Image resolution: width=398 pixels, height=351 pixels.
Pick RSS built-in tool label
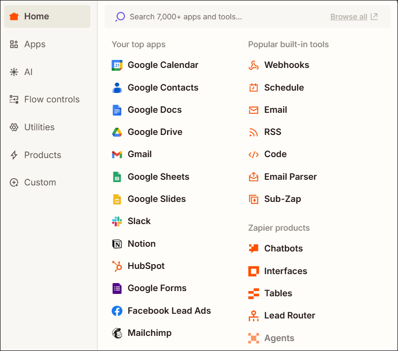tap(273, 132)
